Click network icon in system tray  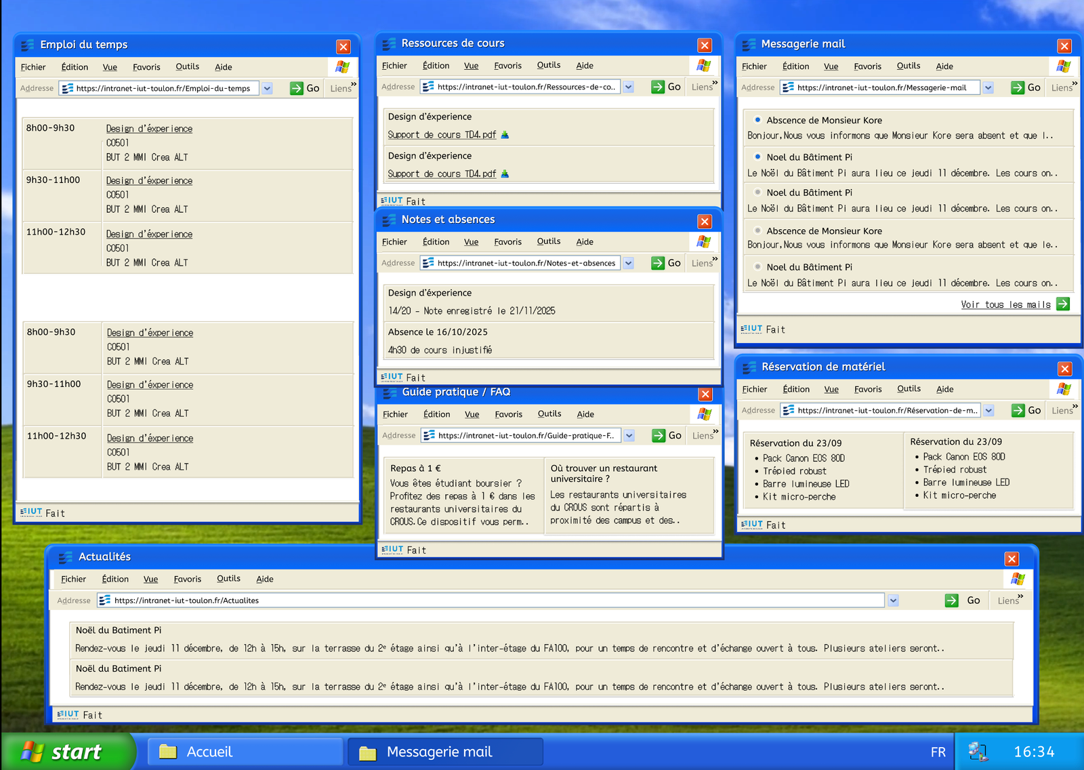pyautogui.click(x=978, y=752)
